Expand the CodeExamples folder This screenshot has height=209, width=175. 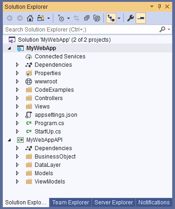[x=17, y=90]
